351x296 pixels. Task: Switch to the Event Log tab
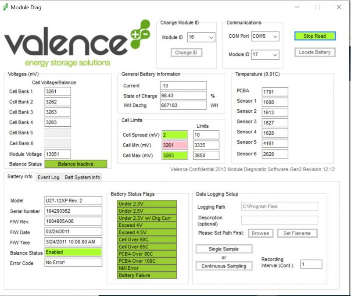pyautogui.click(x=48, y=178)
